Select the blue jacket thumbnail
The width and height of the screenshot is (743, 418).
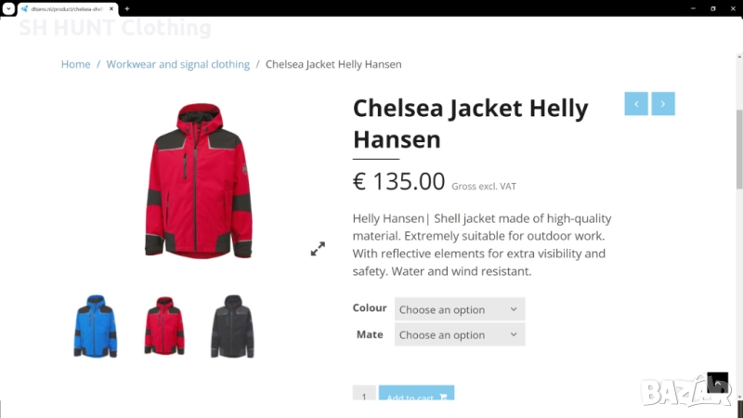[95, 326]
